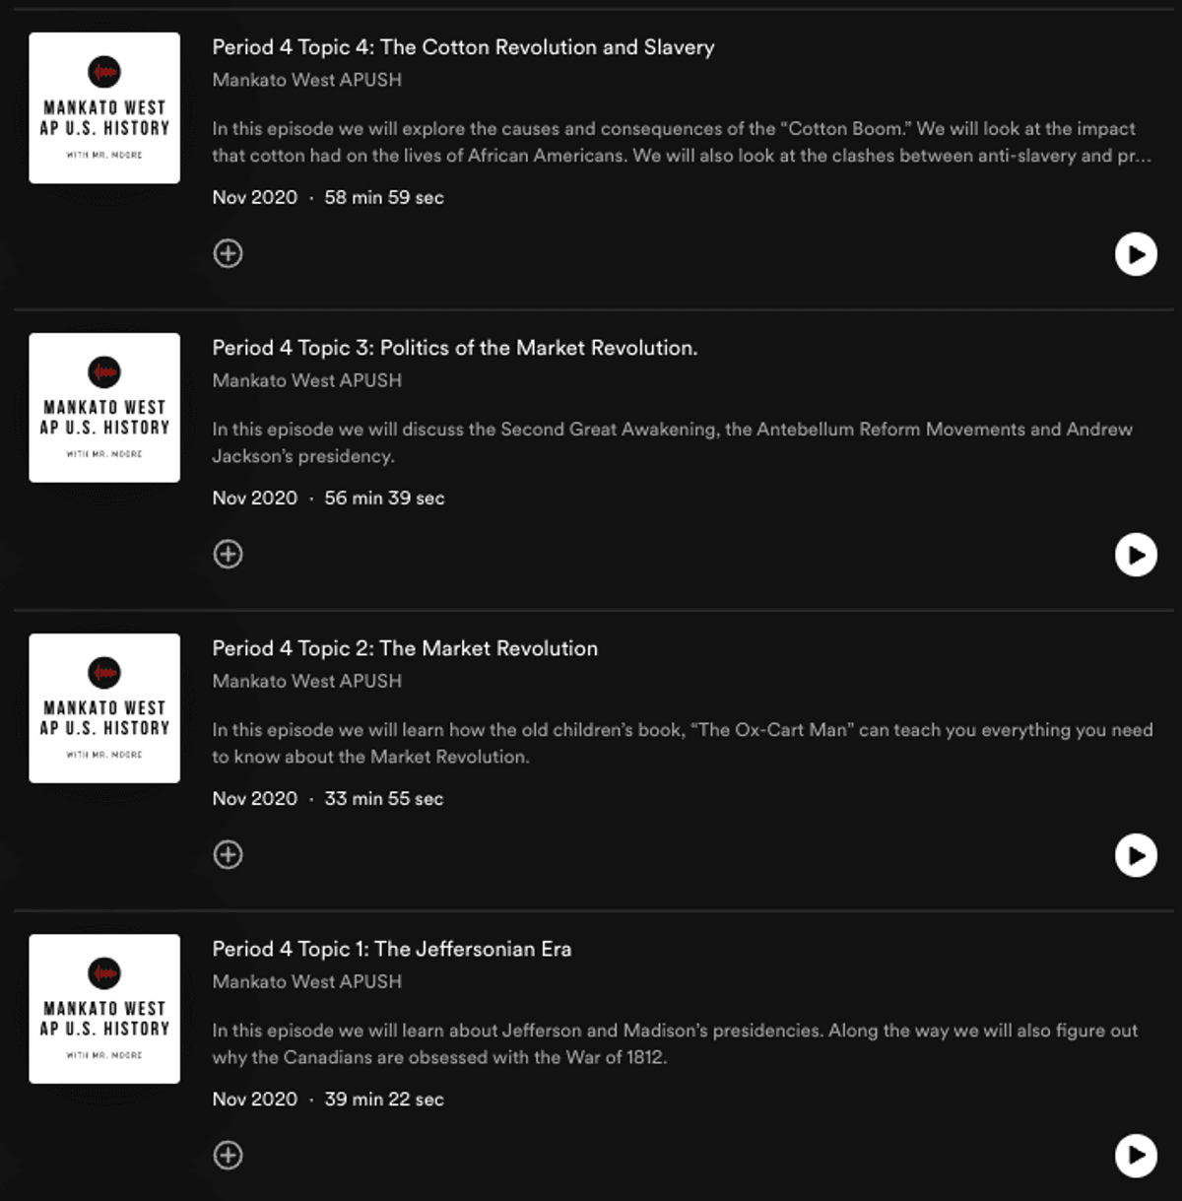Select the Topic 2 episode cover thumbnail

104,708
